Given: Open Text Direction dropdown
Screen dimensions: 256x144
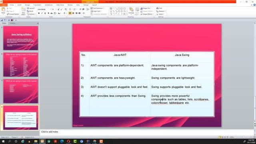Looking at the screenshot, I should click(x=97, y=8).
